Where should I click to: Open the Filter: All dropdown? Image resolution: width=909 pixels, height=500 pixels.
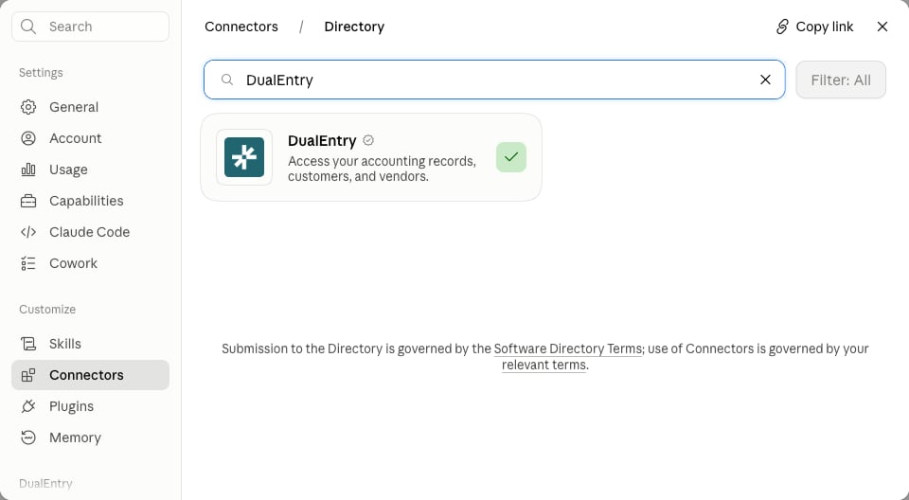tap(841, 80)
